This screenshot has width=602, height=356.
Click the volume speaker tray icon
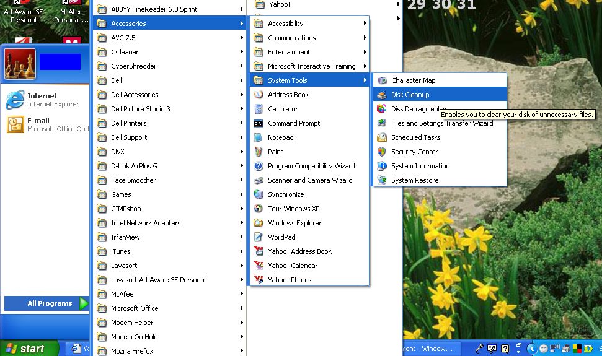pyautogui.click(x=555, y=349)
